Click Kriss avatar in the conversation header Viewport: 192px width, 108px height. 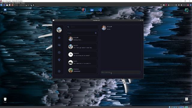[x=104, y=28]
